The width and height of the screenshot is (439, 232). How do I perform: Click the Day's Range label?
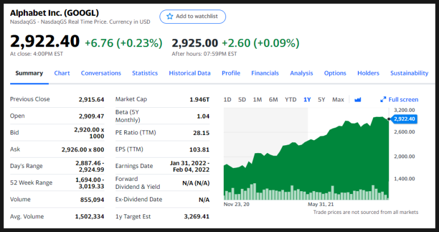coord(26,166)
